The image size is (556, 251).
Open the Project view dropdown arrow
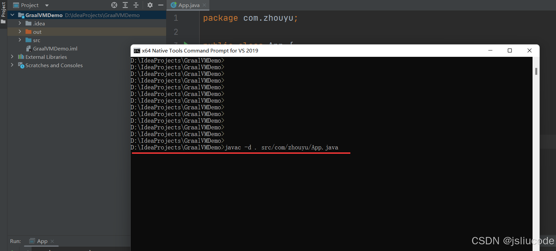pyautogui.click(x=47, y=5)
